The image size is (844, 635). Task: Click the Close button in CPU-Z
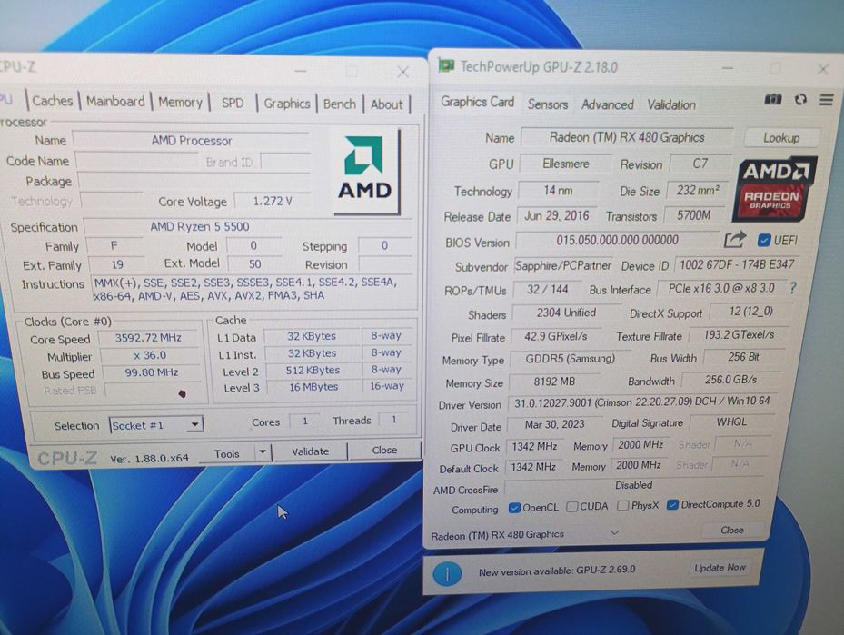tap(384, 450)
